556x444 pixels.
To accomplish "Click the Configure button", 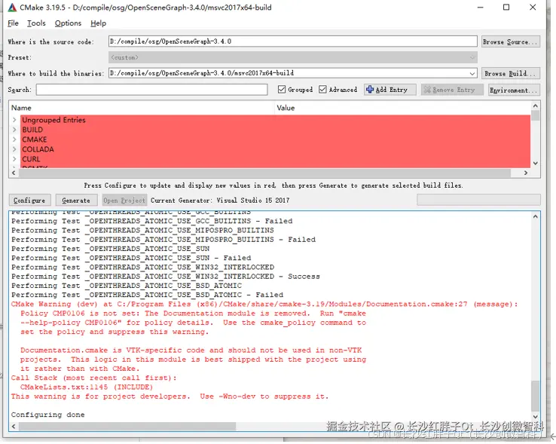I will [x=29, y=201].
